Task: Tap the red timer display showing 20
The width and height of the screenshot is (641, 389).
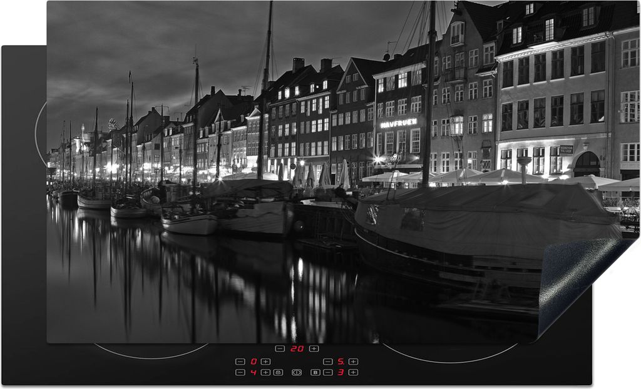Action: pos(297,348)
